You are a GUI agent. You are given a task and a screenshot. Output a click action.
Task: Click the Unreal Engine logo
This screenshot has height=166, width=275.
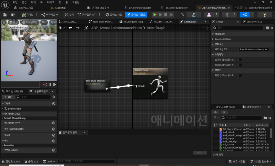click(x=5, y=5)
